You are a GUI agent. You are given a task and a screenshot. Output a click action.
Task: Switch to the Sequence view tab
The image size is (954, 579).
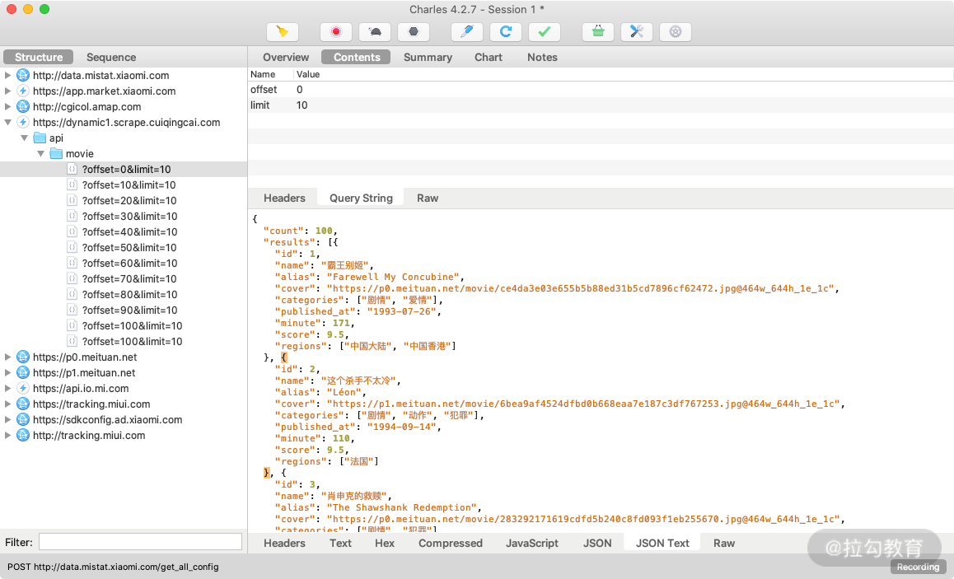(x=111, y=57)
